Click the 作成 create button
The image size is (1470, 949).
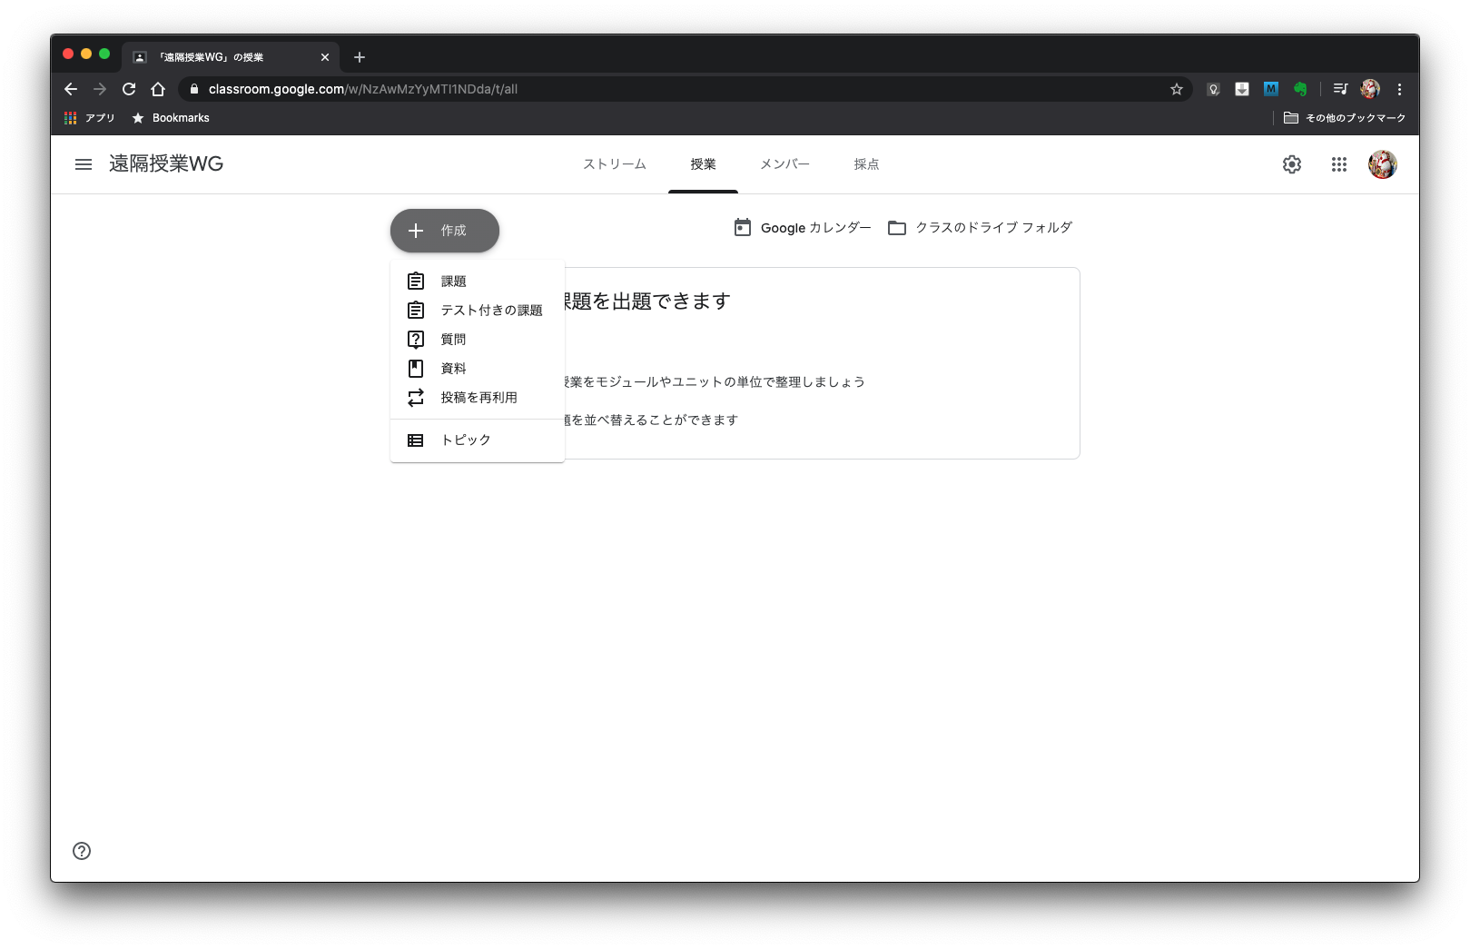point(445,231)
